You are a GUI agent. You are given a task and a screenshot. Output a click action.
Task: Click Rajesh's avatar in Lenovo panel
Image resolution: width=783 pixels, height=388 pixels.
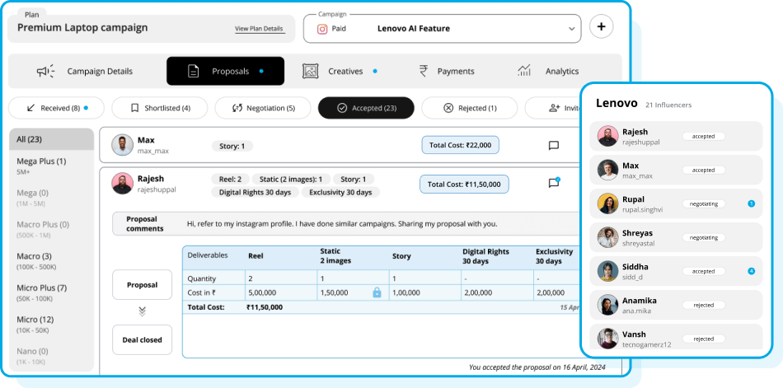[607, 136]
